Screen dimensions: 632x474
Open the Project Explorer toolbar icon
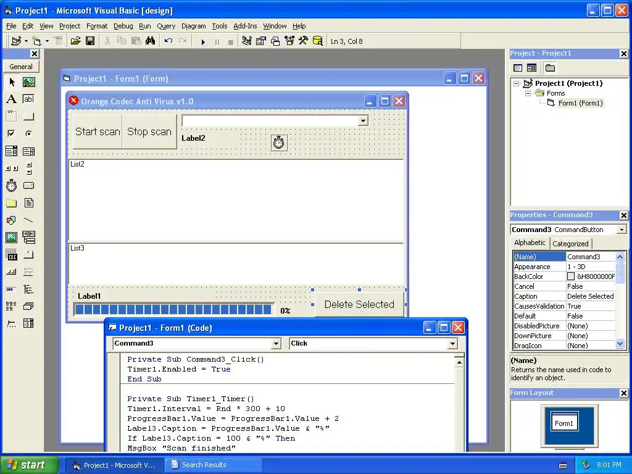[x=247, y=41]
